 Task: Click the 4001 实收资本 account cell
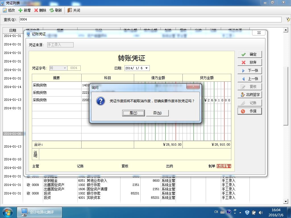click(x=89, y=198)
